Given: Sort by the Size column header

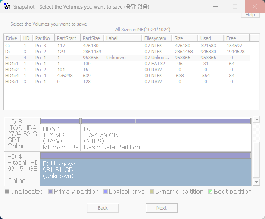Looking at the screenshot, I should coord(185,38).
